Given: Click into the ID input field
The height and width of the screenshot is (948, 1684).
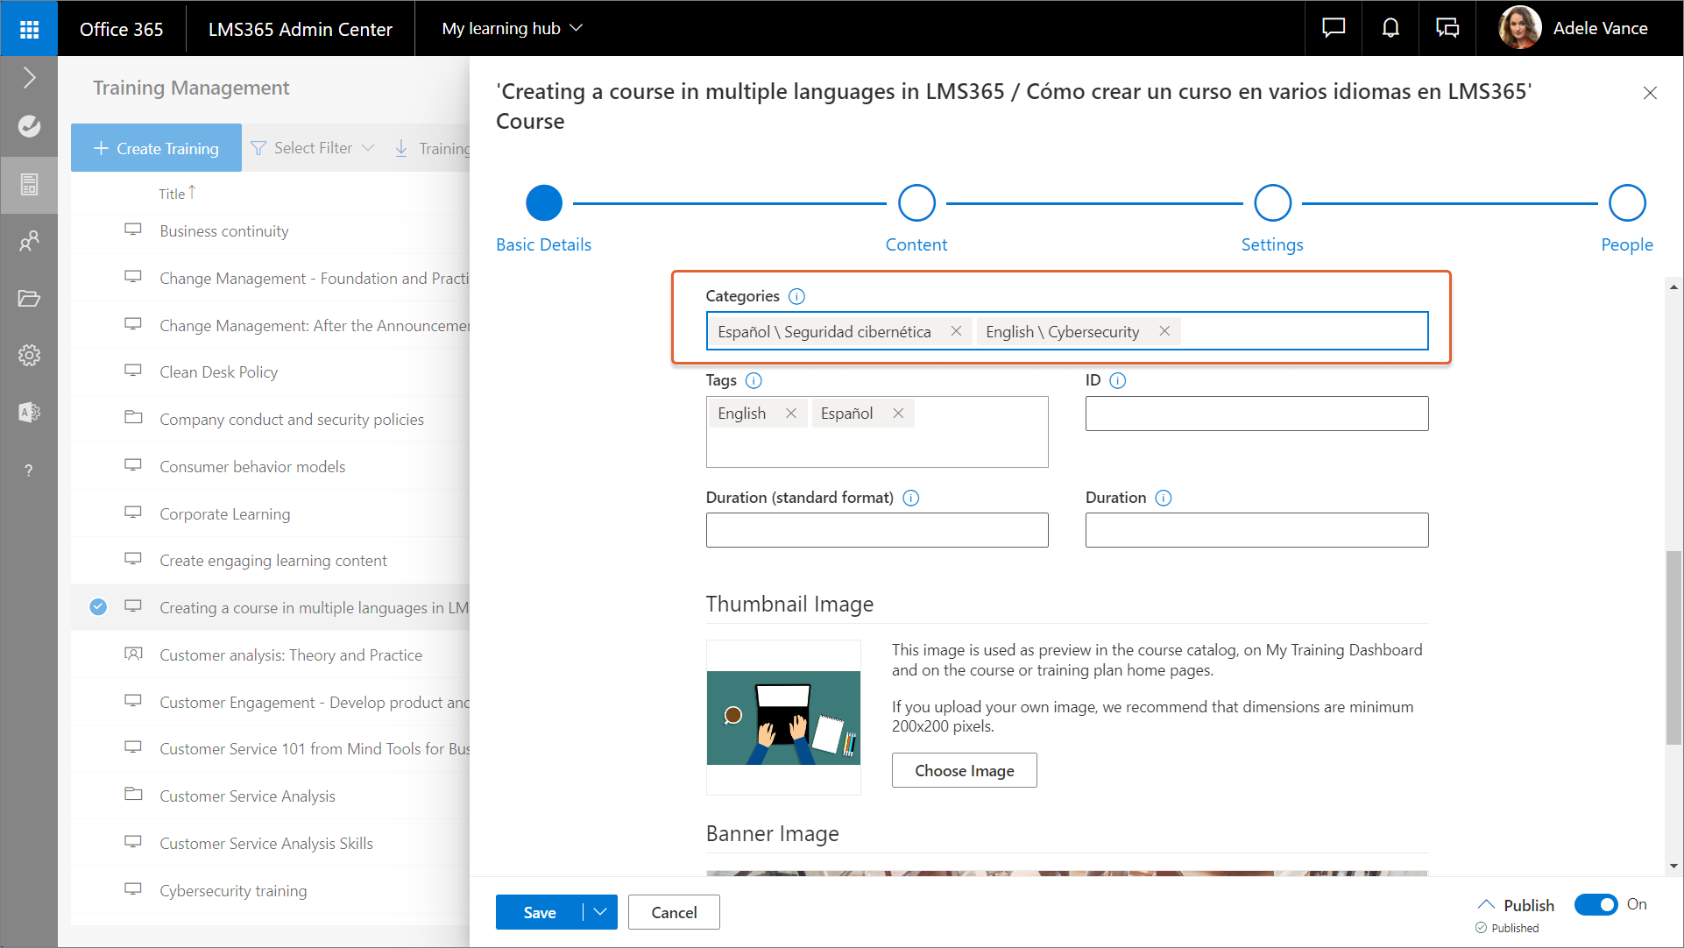Looking at the screenshot, I should [1256, 414].
